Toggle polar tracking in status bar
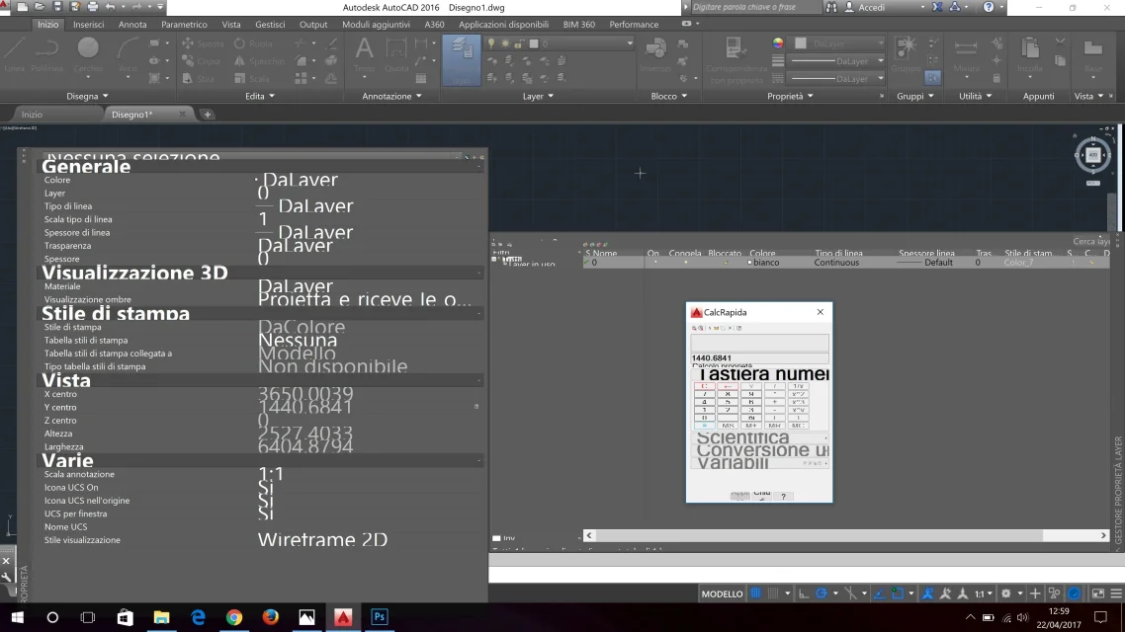Image resolution: width=1125 pixels, height=632 pixels. (822, 593)
